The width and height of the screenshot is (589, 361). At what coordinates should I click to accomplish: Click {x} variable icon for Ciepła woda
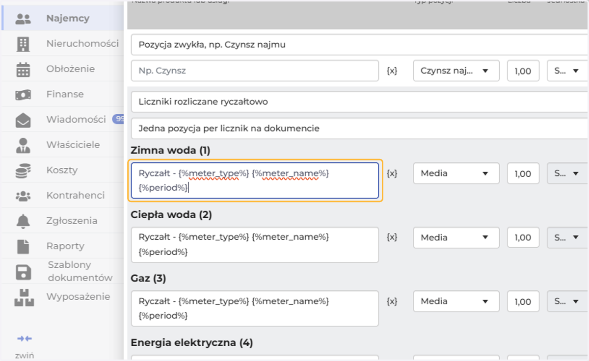click(392, 237)
